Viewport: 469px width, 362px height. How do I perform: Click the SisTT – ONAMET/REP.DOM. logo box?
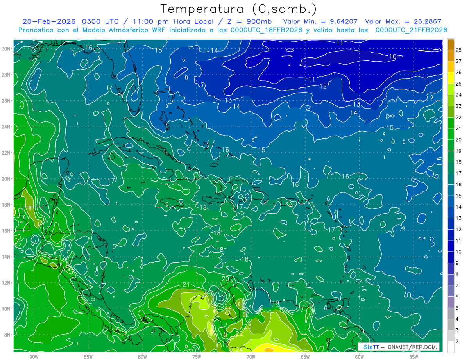click(398, 347)
